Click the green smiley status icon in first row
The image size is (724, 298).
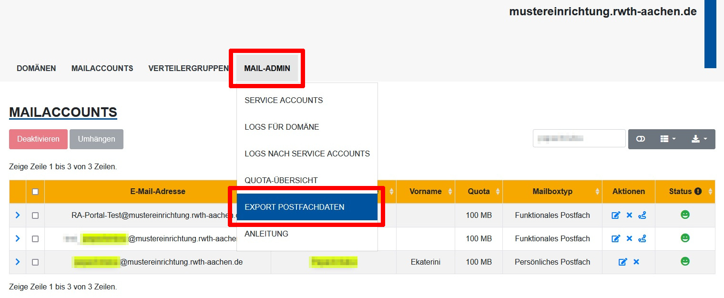point(684,215)
